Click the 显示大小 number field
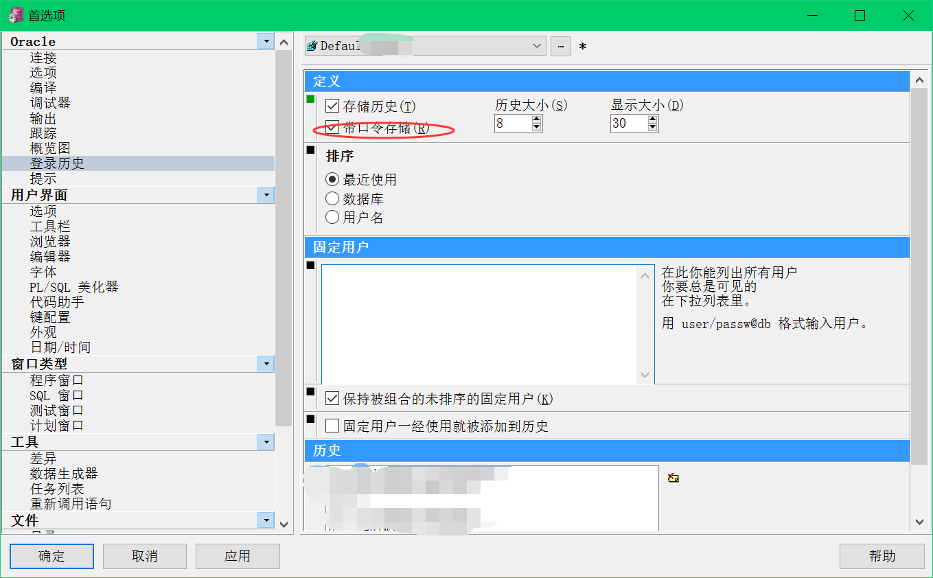Screen dimensions: 933x578 [x=628, y=124]
